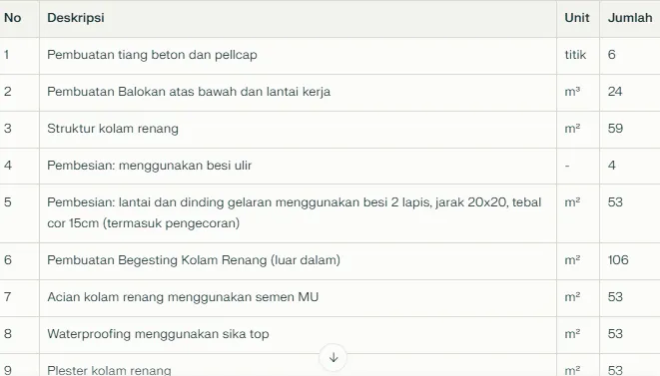Click quantity 53 in row 5
This screenshot has height=376, width=660.
pos(615,202)
